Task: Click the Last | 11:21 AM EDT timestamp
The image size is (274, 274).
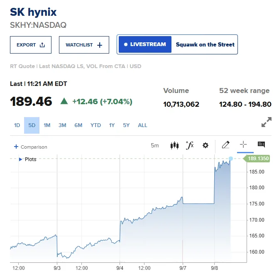Action: pyautogui.click(x=39, y=84)
